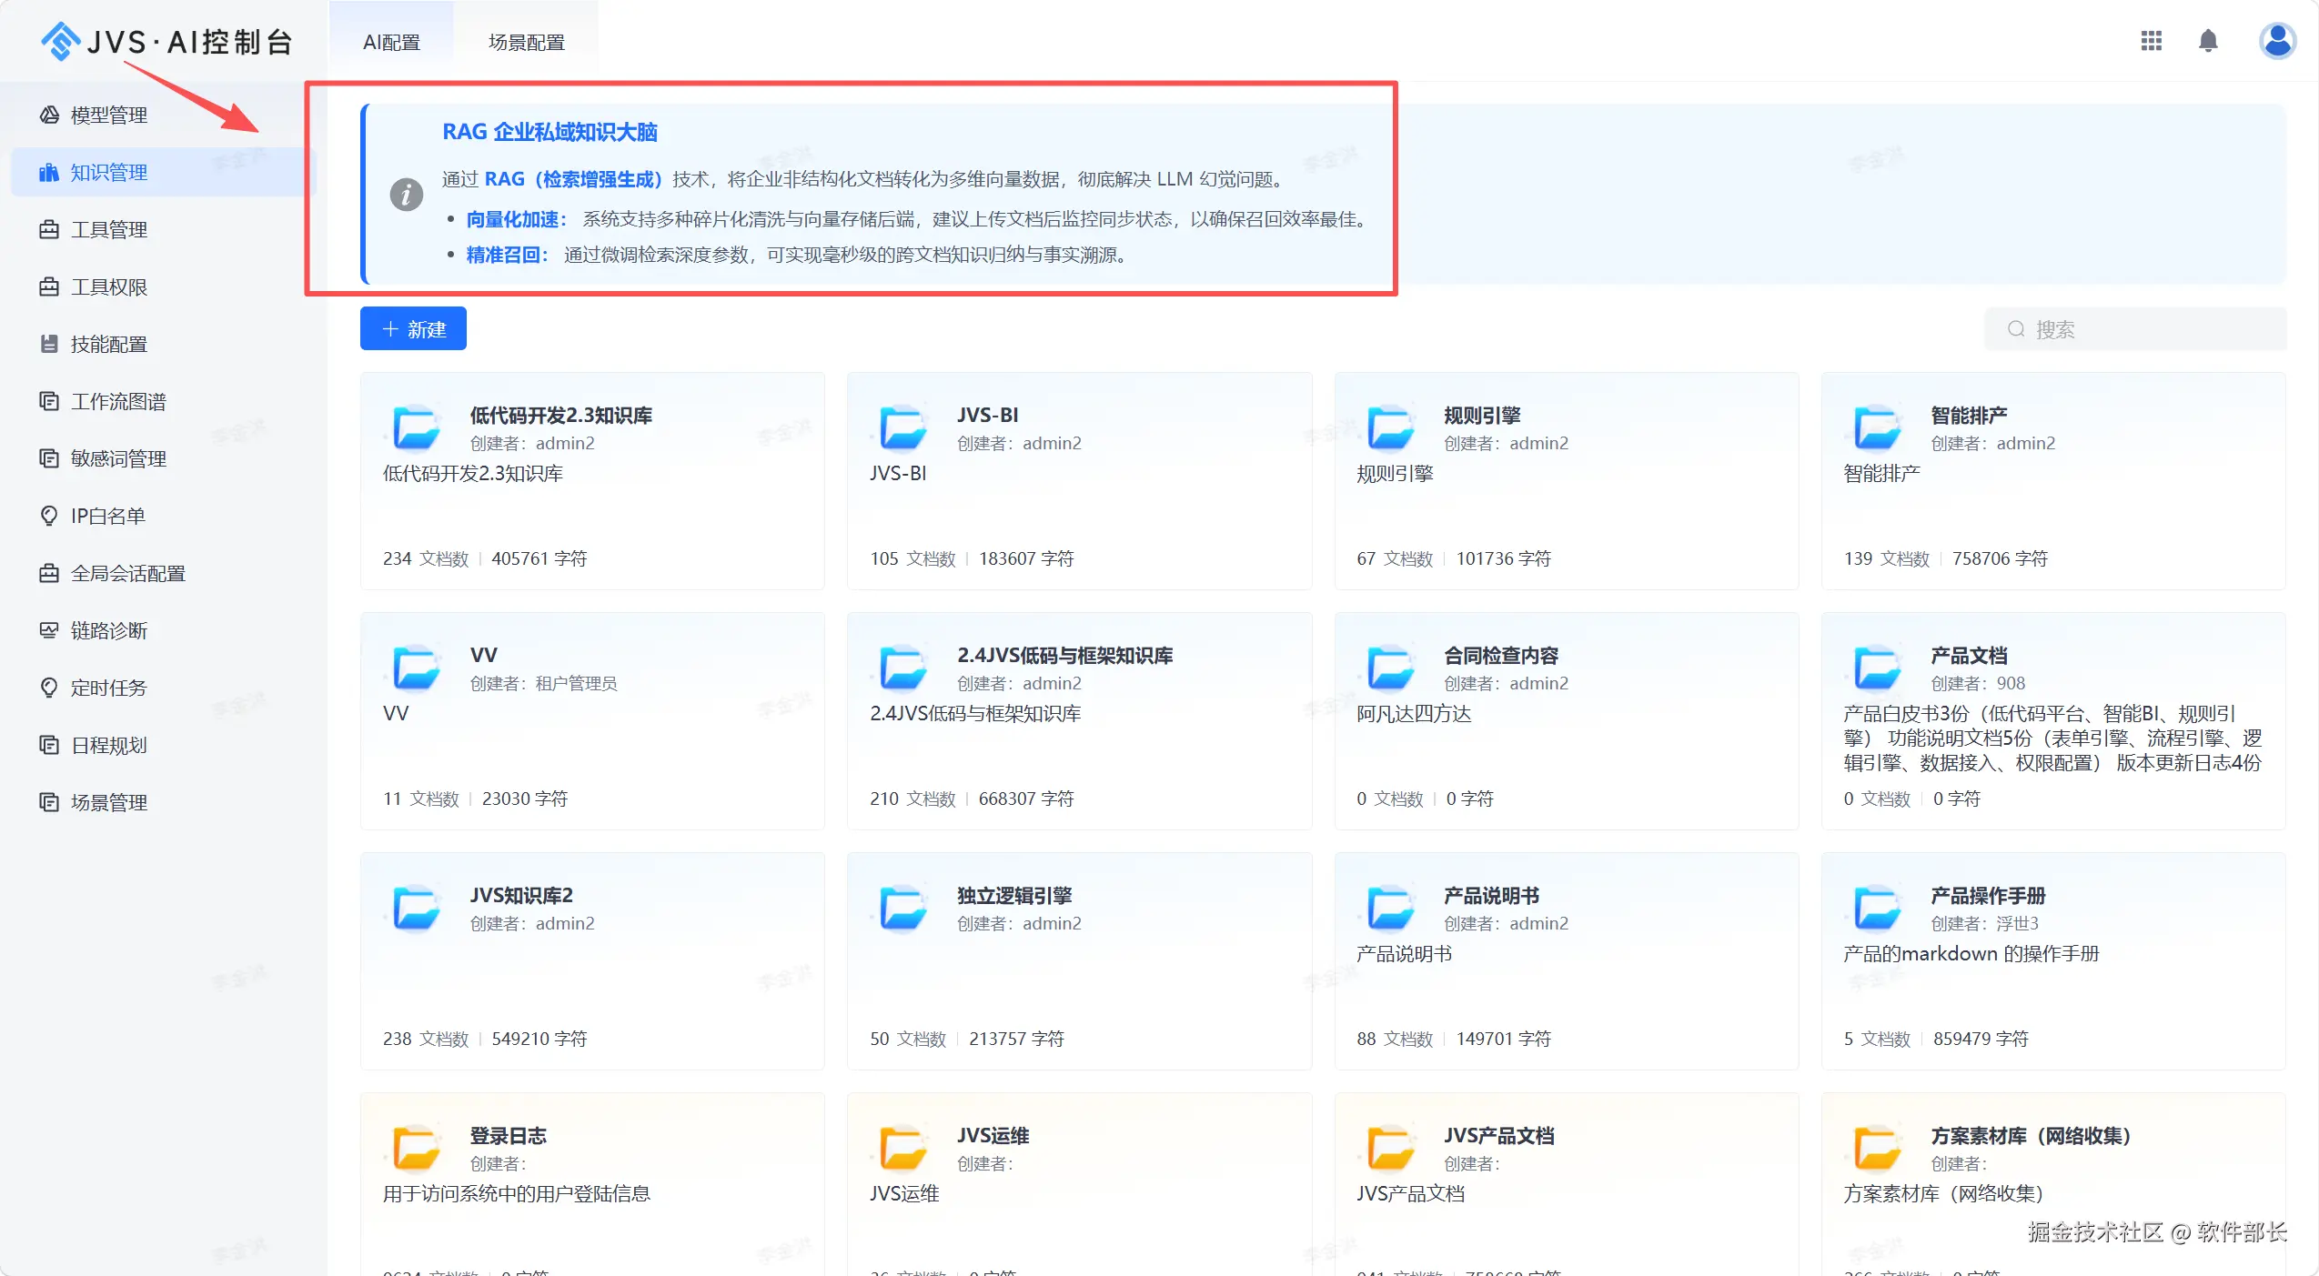Open 工具管理 menu item
The width and height of the screenshot is (2319, 1276).
pos(162,230)
